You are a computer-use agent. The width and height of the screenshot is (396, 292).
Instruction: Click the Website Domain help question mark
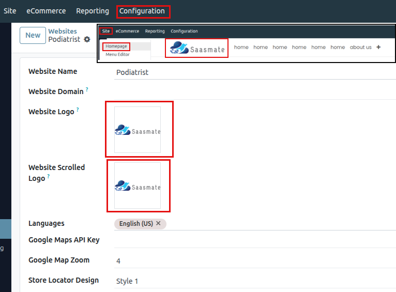pos(87,89)
